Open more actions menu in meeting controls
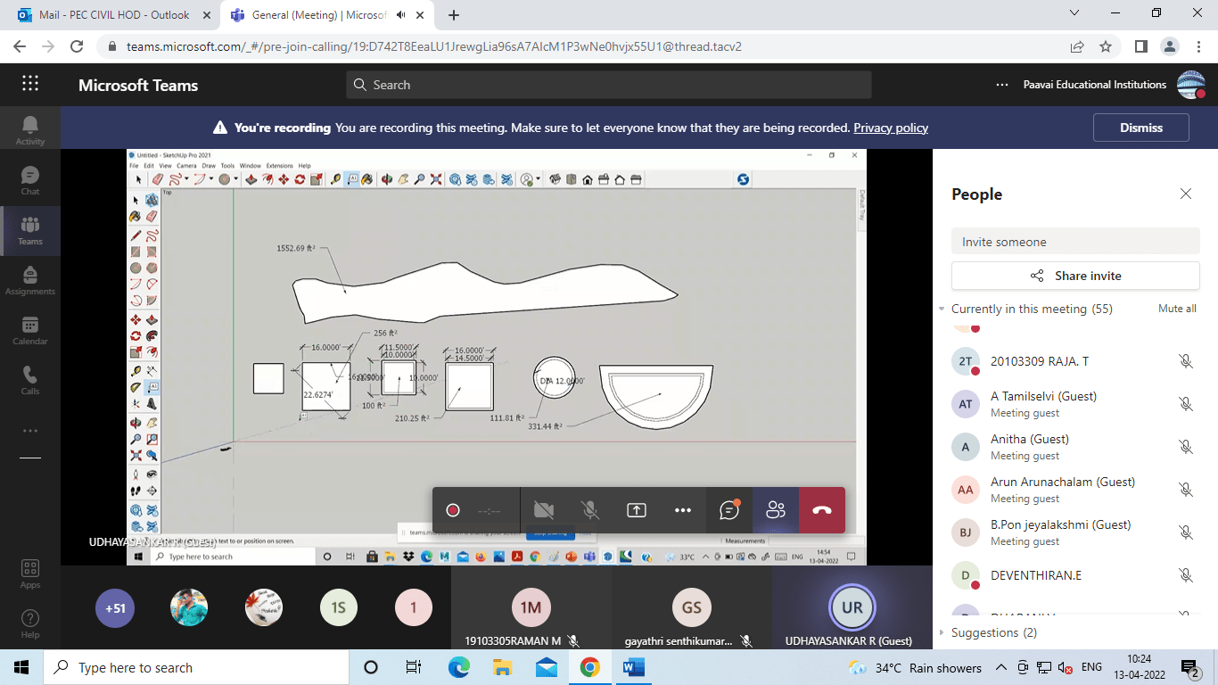The image size is (1218, 685). click(683, 510)
